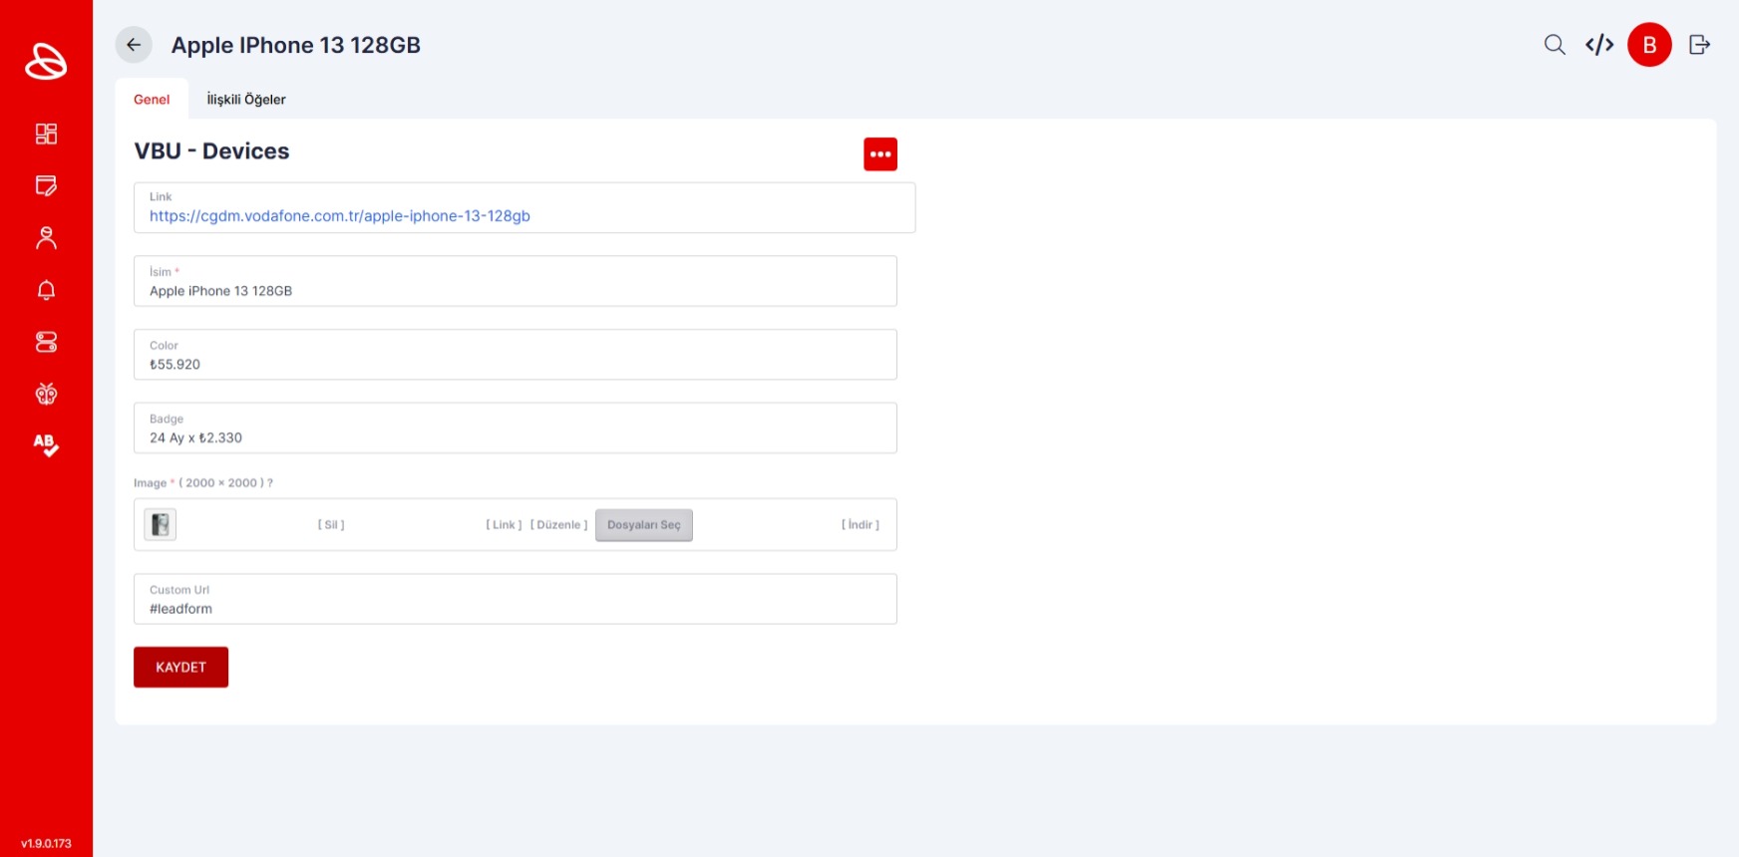1739x857 pixels.
Task: Expand the red three-dots options menu
Action: (x=879, y=154)
